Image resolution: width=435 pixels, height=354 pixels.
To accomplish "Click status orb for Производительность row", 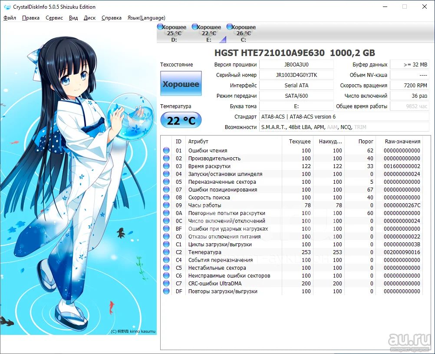I will [166, 158].
